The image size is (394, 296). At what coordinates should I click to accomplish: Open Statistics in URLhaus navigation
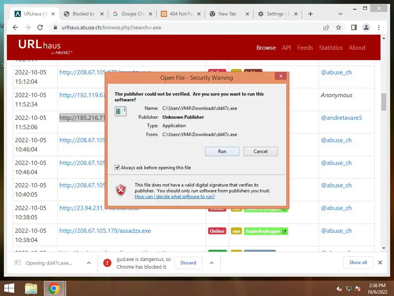tap(331, 47)
